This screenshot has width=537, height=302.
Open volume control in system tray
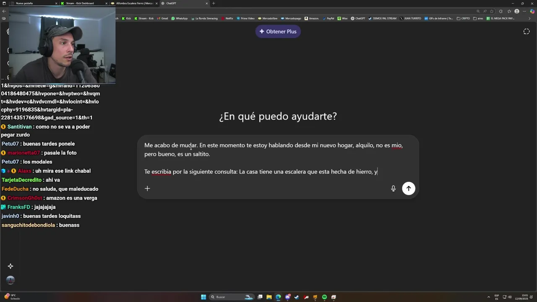510,297
